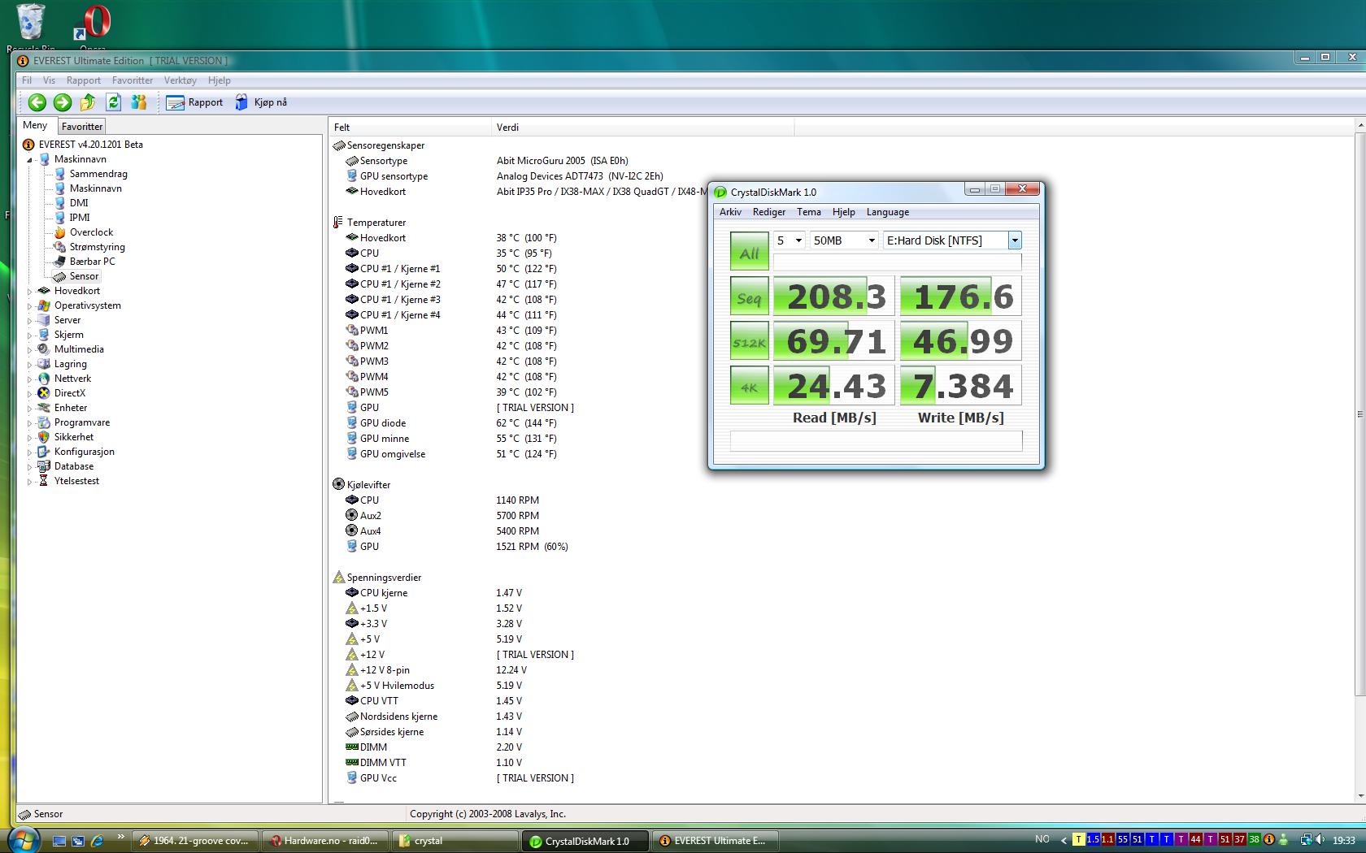Open the Hardware.no taskbar button

coord(326,841)
